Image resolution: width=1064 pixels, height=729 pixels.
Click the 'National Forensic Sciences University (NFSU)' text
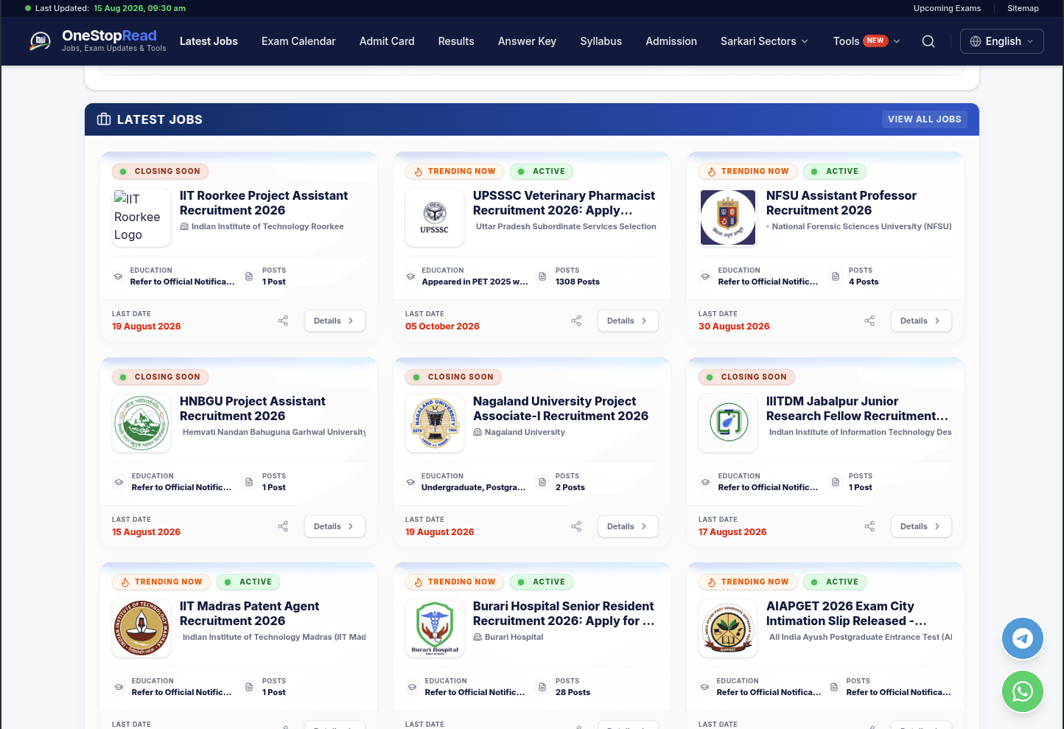862,226
